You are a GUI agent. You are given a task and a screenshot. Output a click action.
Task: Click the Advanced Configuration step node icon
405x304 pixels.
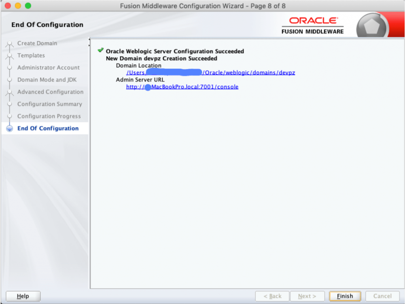pyautogui.click(x=9, y=92)
